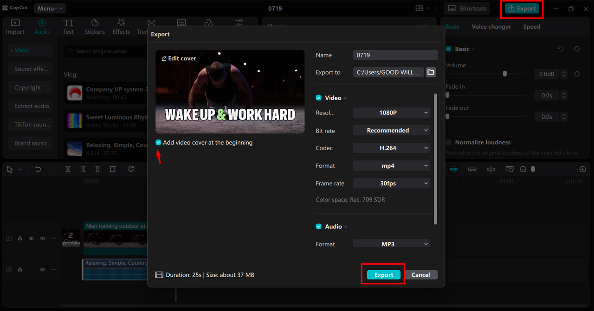Screen dimensions: 594x311
Task: Switch to the Speed tab
Action: pyautogui.click(x=532, y=27)
